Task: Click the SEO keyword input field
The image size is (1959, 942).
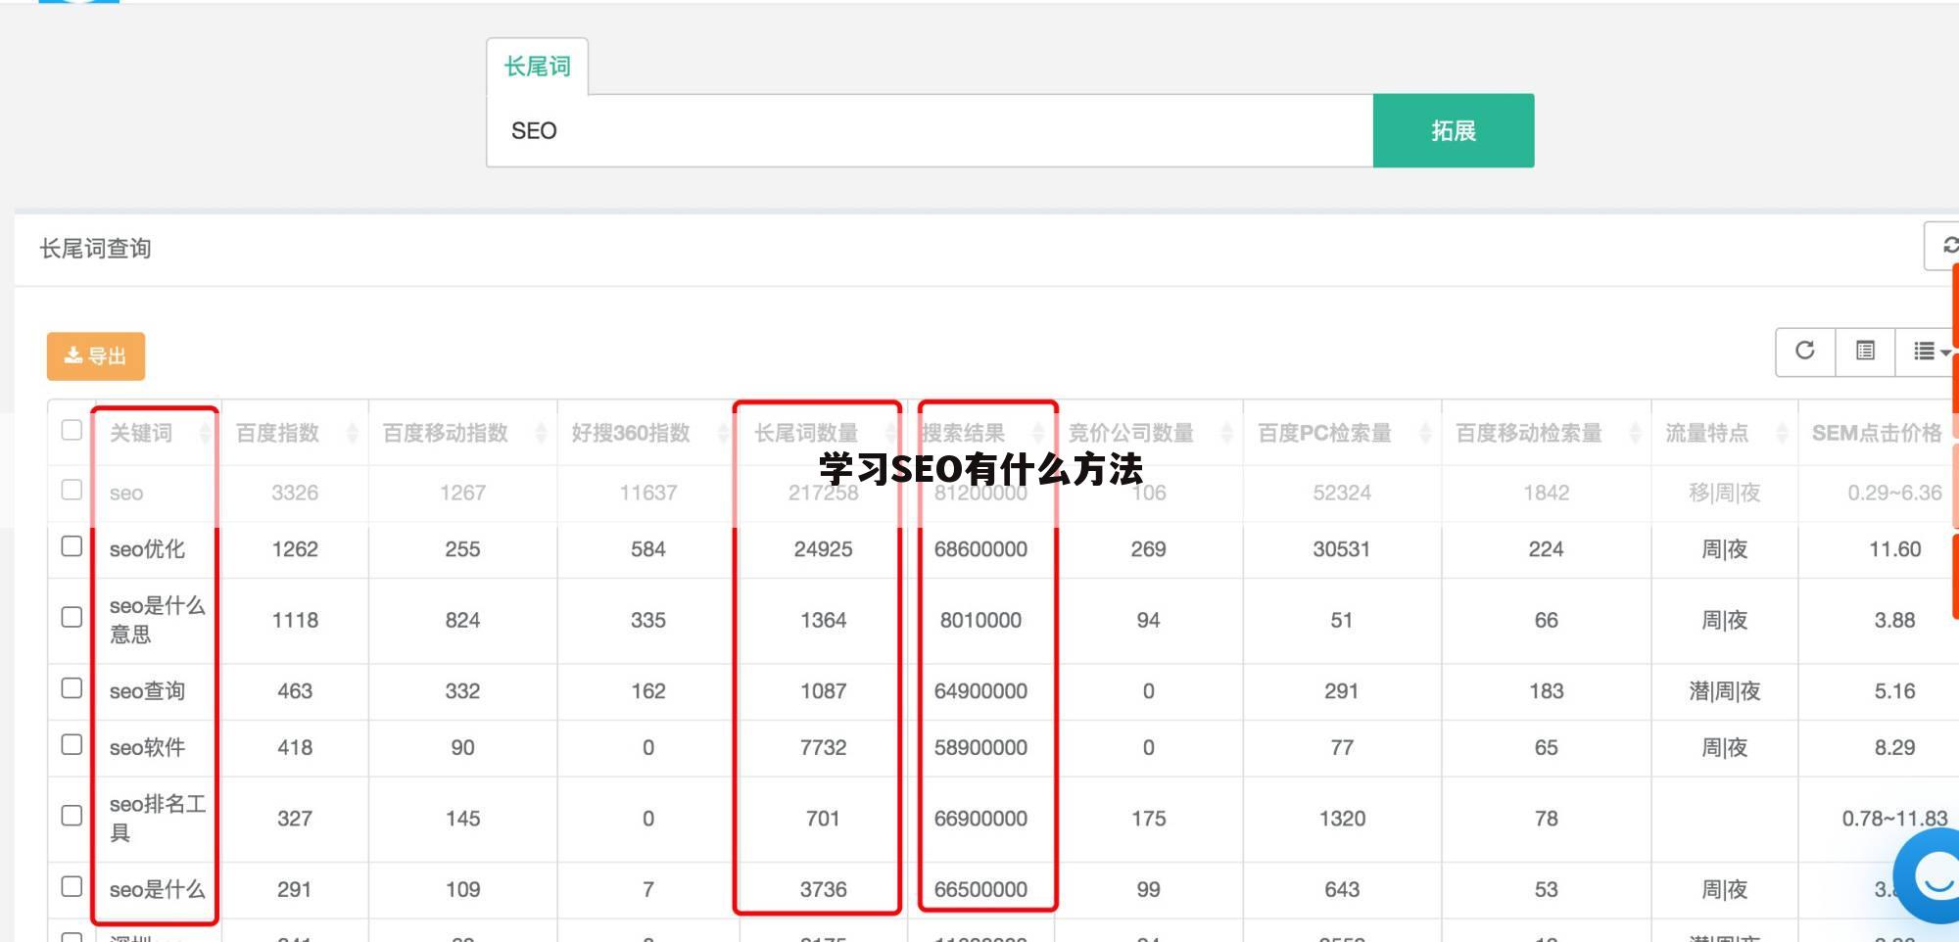Action: tap(931, 130)
